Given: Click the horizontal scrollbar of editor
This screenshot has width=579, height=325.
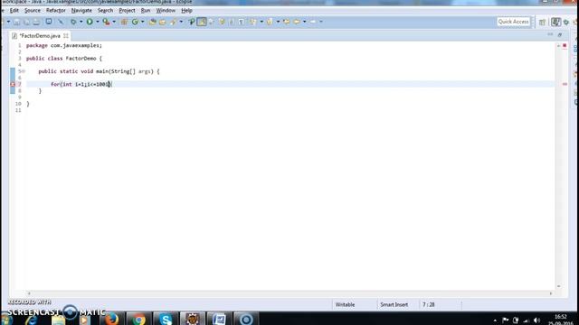Looking at the screenshot, I should click(289, 293).
